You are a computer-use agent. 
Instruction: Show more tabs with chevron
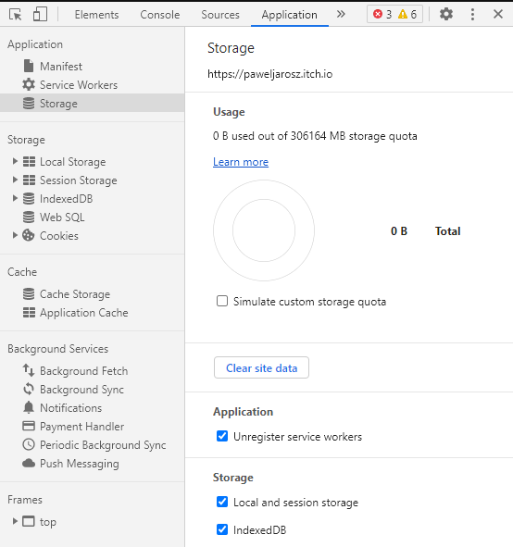click(341, 14)
